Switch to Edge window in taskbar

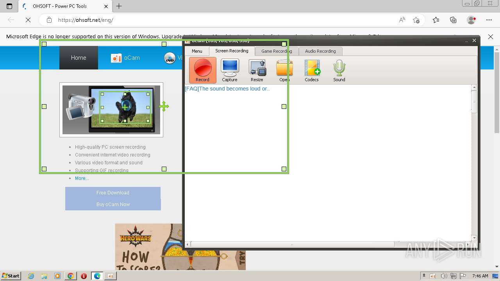click(97, 276)
